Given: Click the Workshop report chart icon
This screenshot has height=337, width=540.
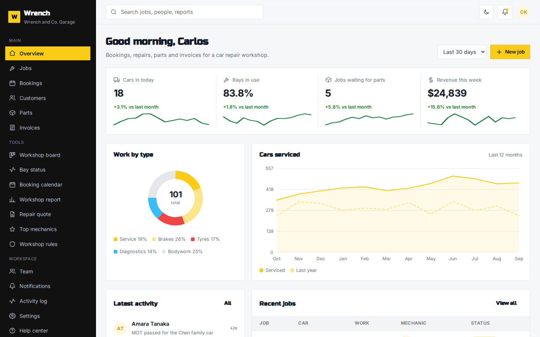Looking at the screenshot, I should (x=12, y=200).
